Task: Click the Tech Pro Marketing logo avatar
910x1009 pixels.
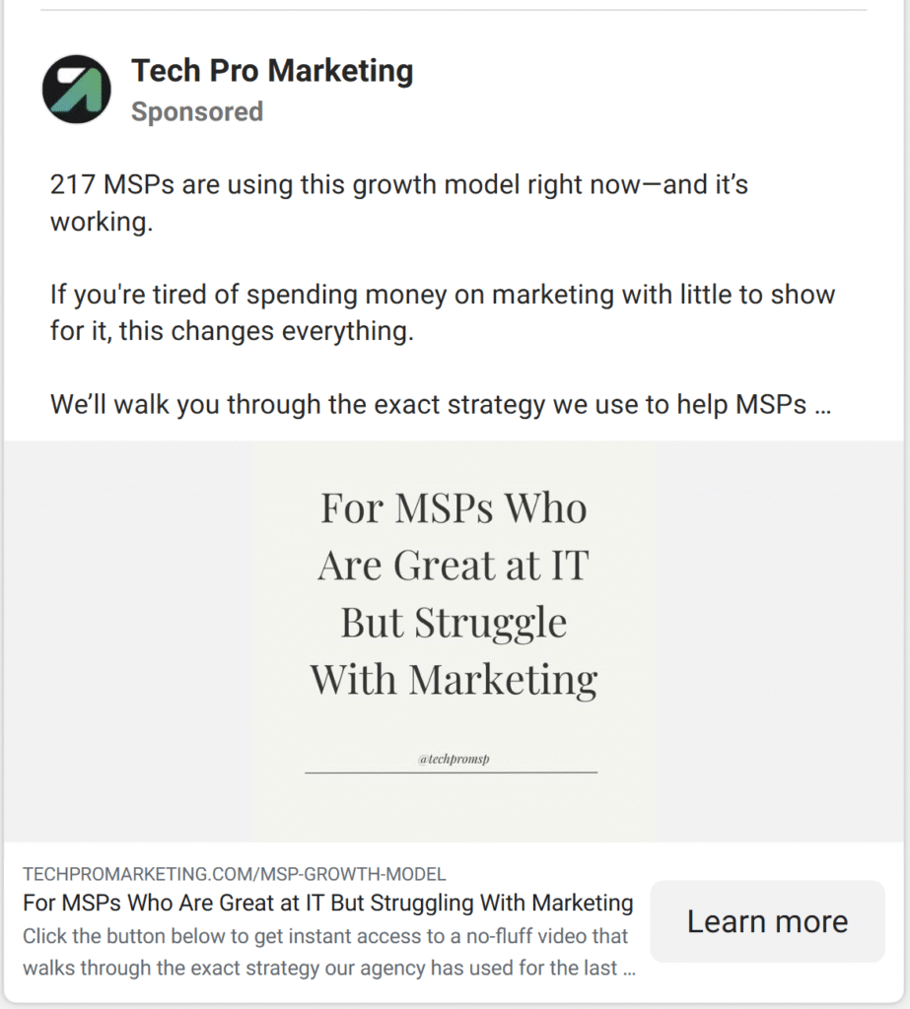Action: click(x=76, y=90)
